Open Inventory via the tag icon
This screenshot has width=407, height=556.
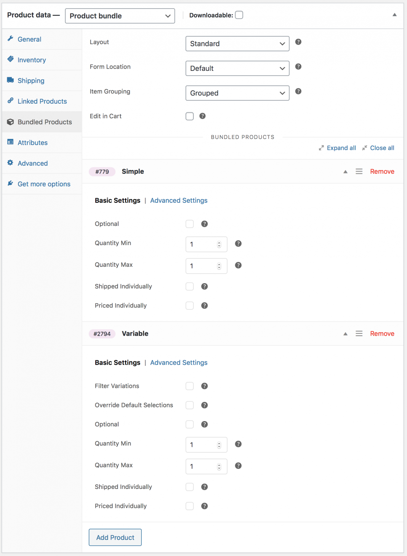11,59
